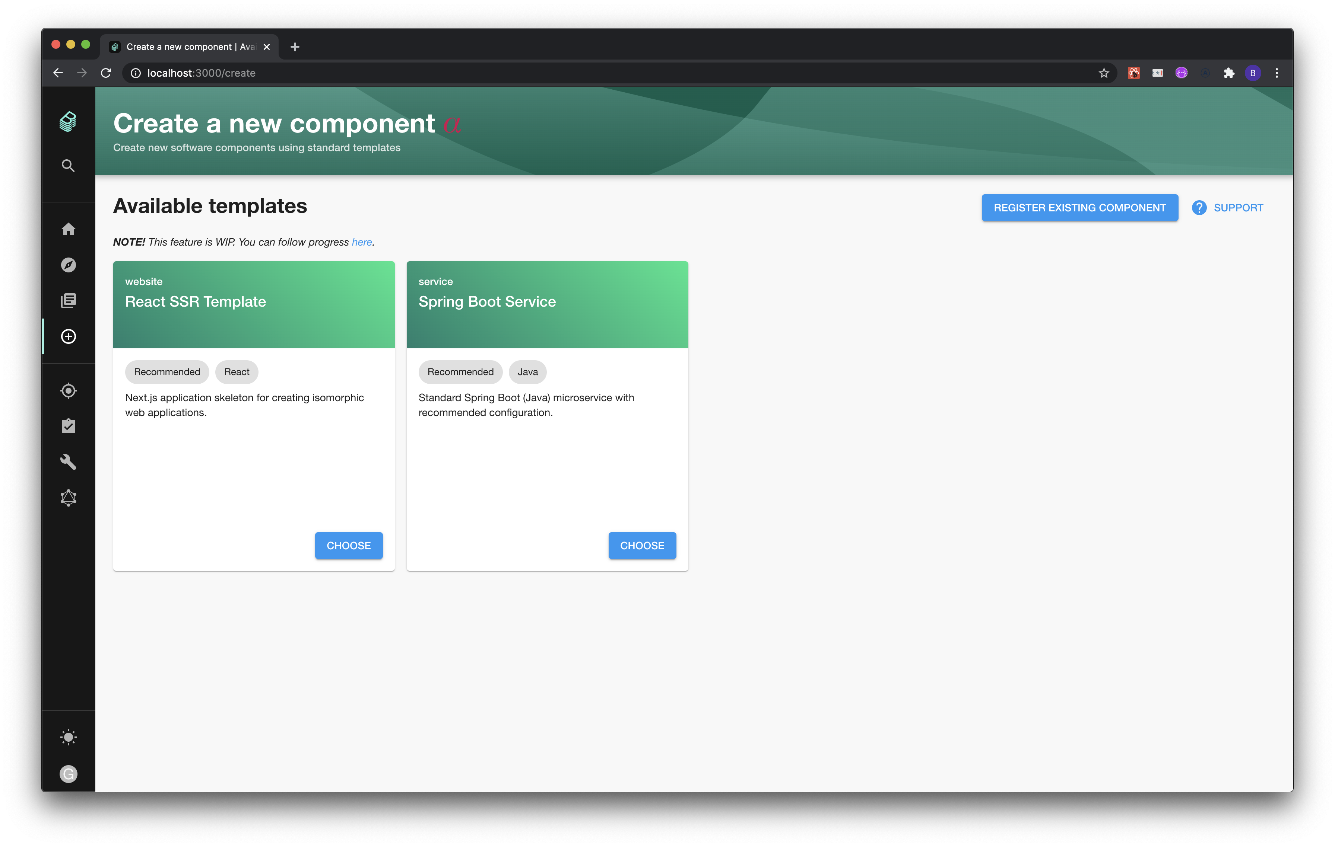Screen dimensions: 1335x847
Task: Click the radar/monitoring icon
Action: (68, 390)
